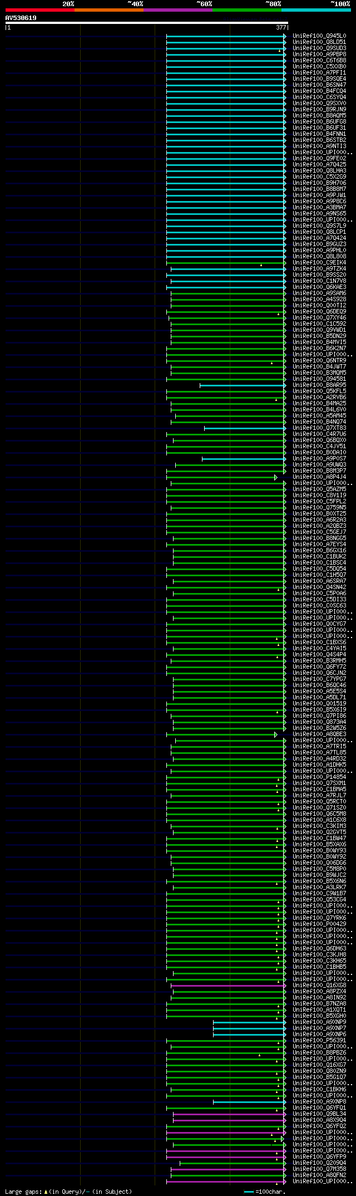Viewport: 356px width, 1196px height.
Task: Select UniRef100_A9UWQ3 label
Action: [x=319, y=464]
